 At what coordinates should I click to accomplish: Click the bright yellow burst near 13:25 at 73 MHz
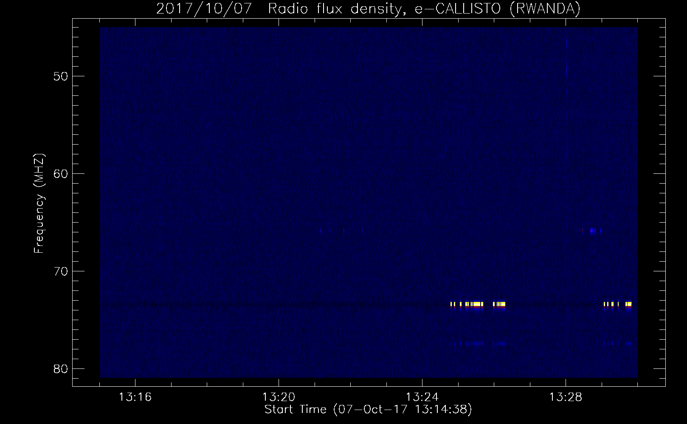coord(478,304)
